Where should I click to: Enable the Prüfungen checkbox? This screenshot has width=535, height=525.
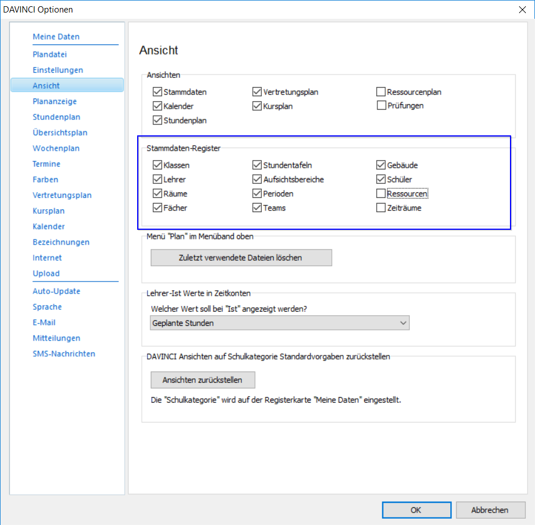click(x=381, y=105)
